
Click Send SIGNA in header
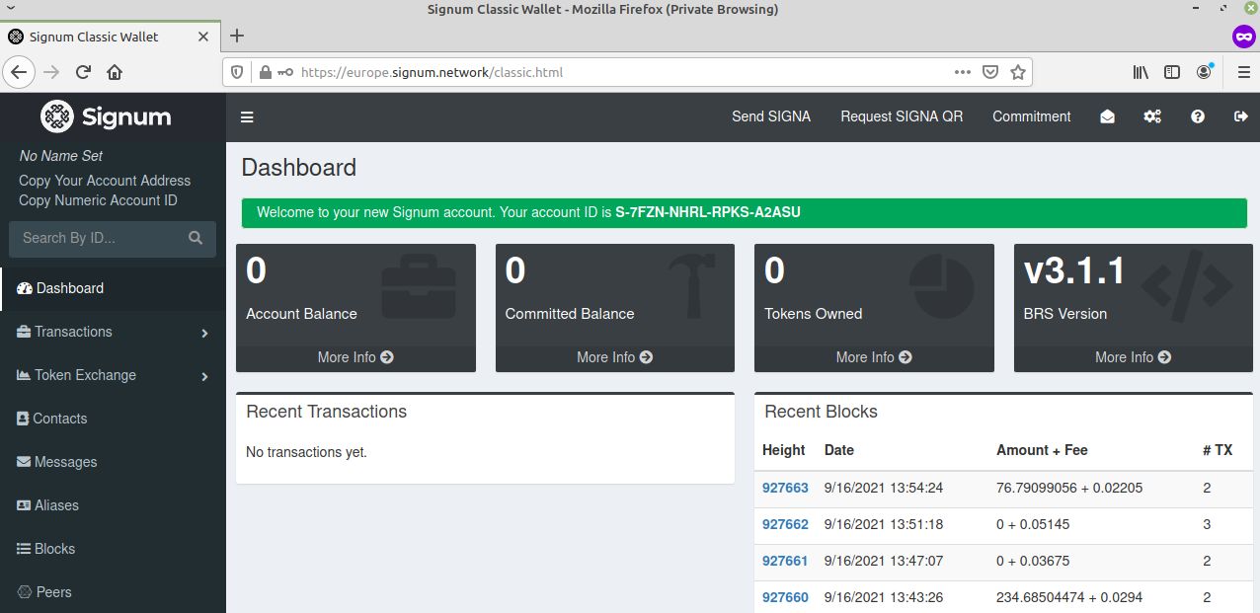(x=771, y=116)
